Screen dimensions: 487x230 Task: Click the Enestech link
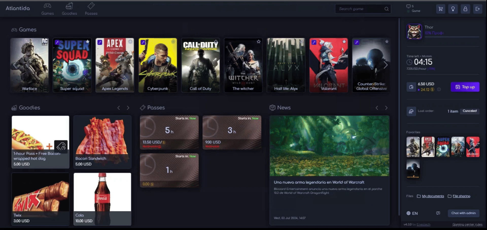tap(423, 224)
